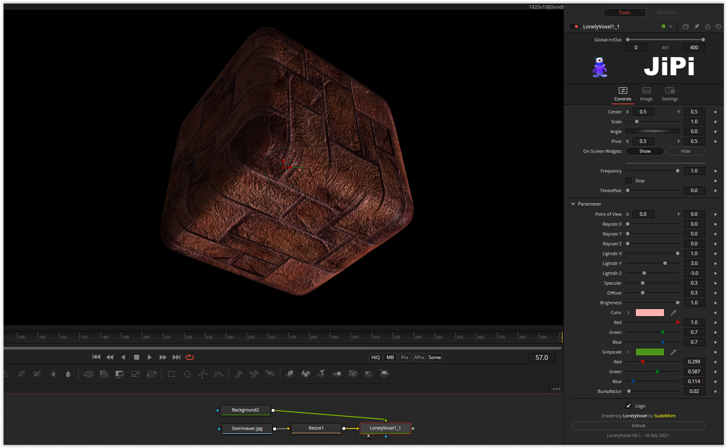The image size is (727, 448).
Task: Collapse the Parameter section
Action: click(573, 204)
